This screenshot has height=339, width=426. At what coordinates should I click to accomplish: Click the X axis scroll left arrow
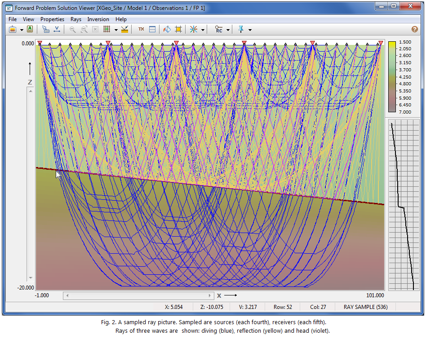pyautogui.click(x=67, y=295)
